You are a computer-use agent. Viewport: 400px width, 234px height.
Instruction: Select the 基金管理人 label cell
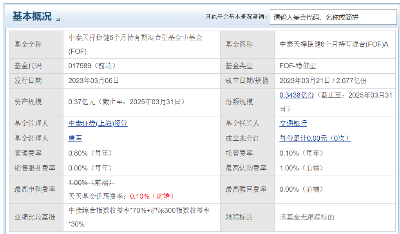point(36,123)
